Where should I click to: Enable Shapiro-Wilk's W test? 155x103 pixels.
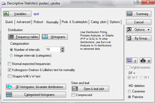[x=9, y=76]
